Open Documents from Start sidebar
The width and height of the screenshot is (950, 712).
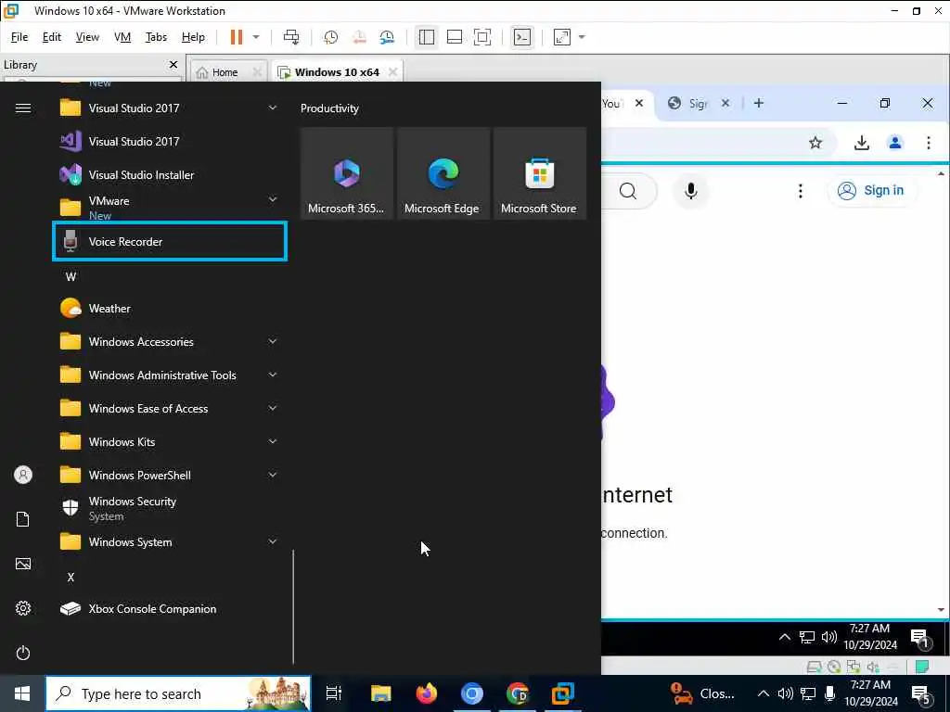pyautogui.click(x=23, y=519)
